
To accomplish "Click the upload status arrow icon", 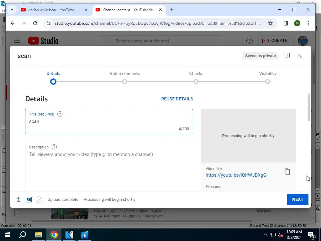I will (x=18, y=199).
